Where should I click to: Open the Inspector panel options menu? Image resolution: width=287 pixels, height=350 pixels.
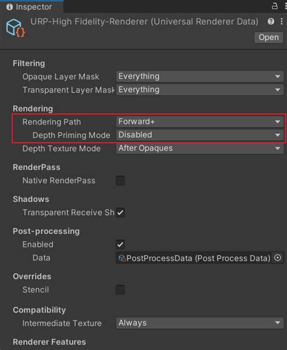point(285,6)
